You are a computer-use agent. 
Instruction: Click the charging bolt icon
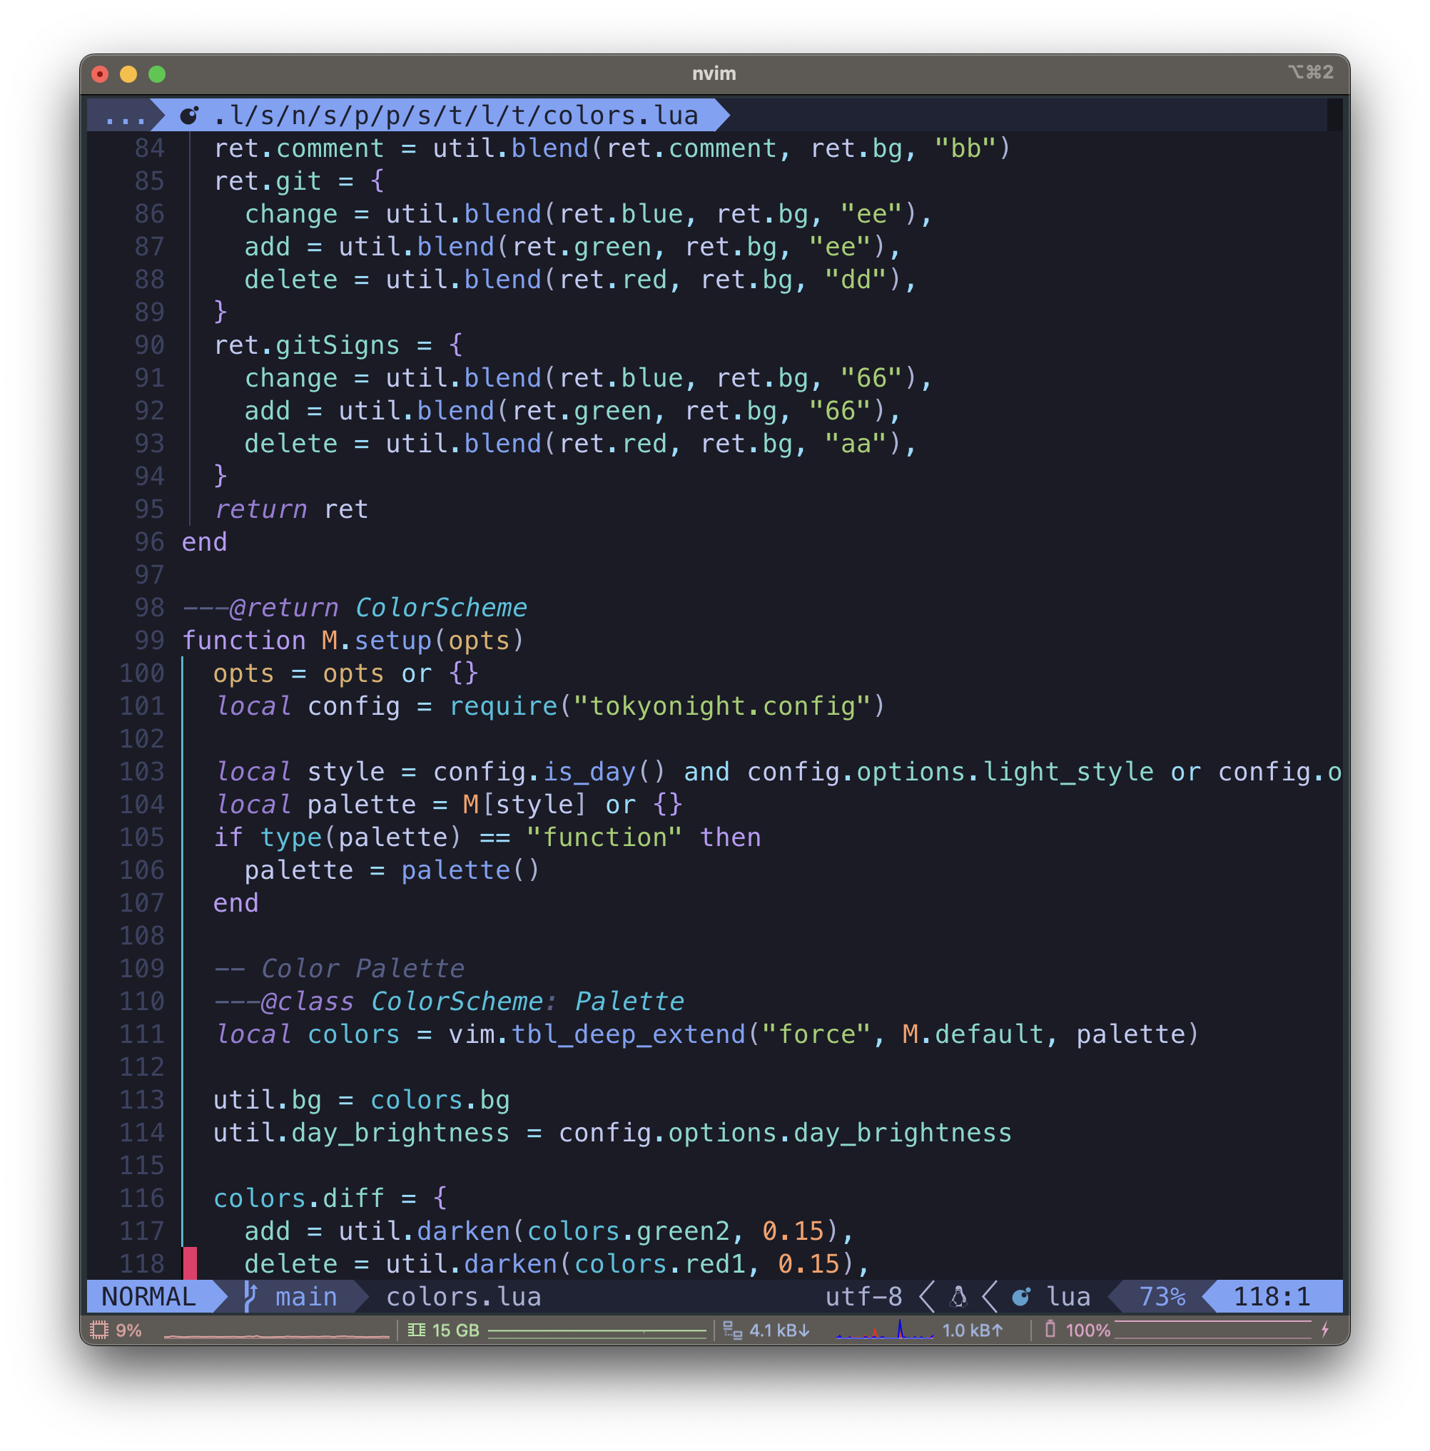[x=1325, y=1330]
